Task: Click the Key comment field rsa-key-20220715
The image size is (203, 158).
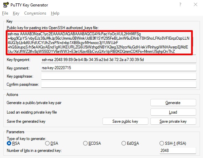Action: (x=119, y=68)
